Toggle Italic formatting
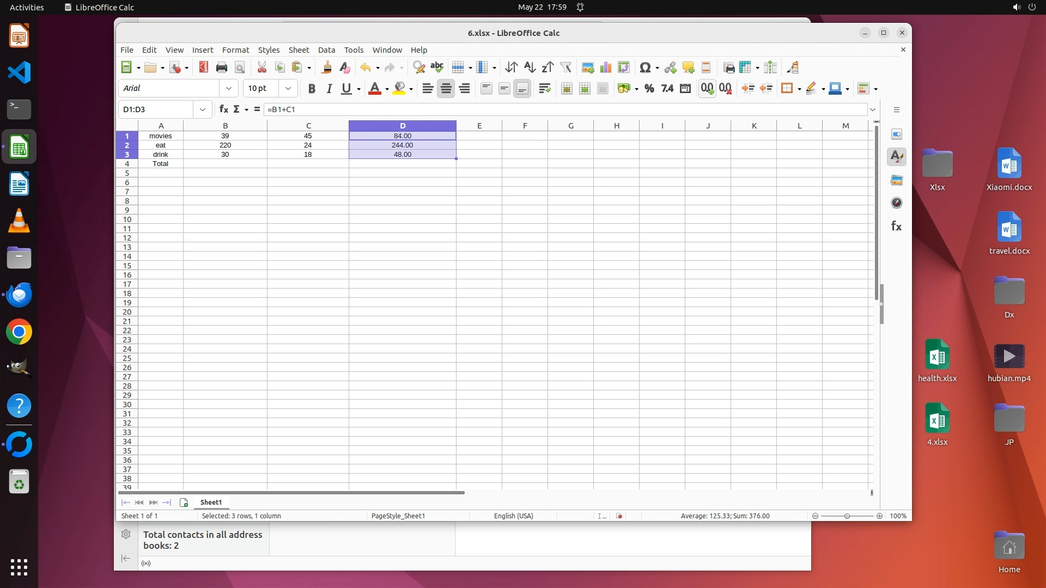The height and width of the screenshot is (588, 1046). (x=329, y=89)
